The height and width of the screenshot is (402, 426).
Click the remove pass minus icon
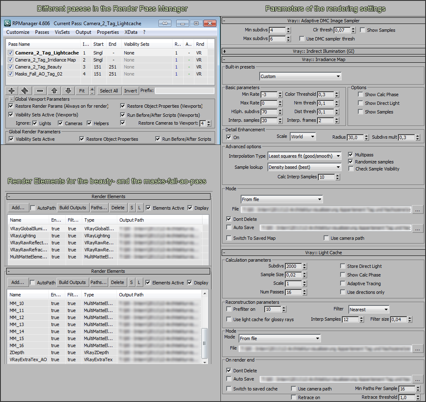pos(40,91)
